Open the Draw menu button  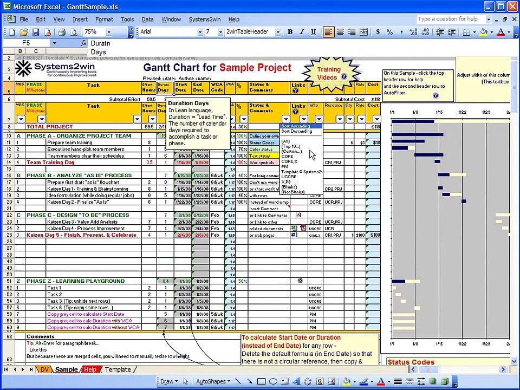pyautogui.click(x=169, y=381)
